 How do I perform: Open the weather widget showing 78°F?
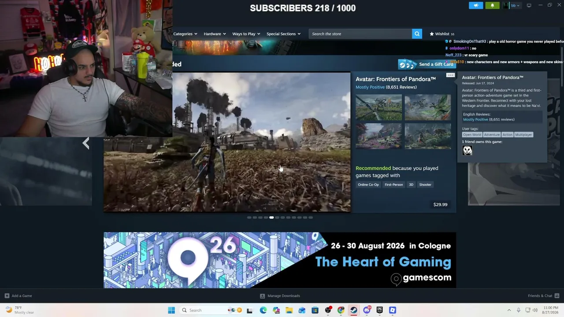click(20, 310)
